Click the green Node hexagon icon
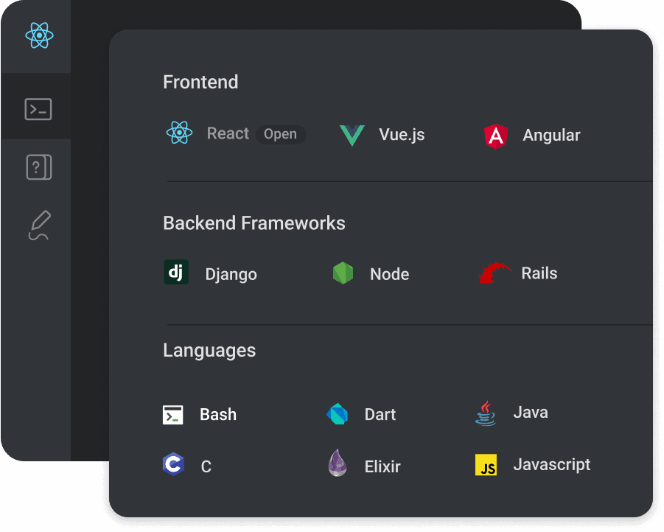Screen dimensions: 664x532 click(x=343, y=273)
